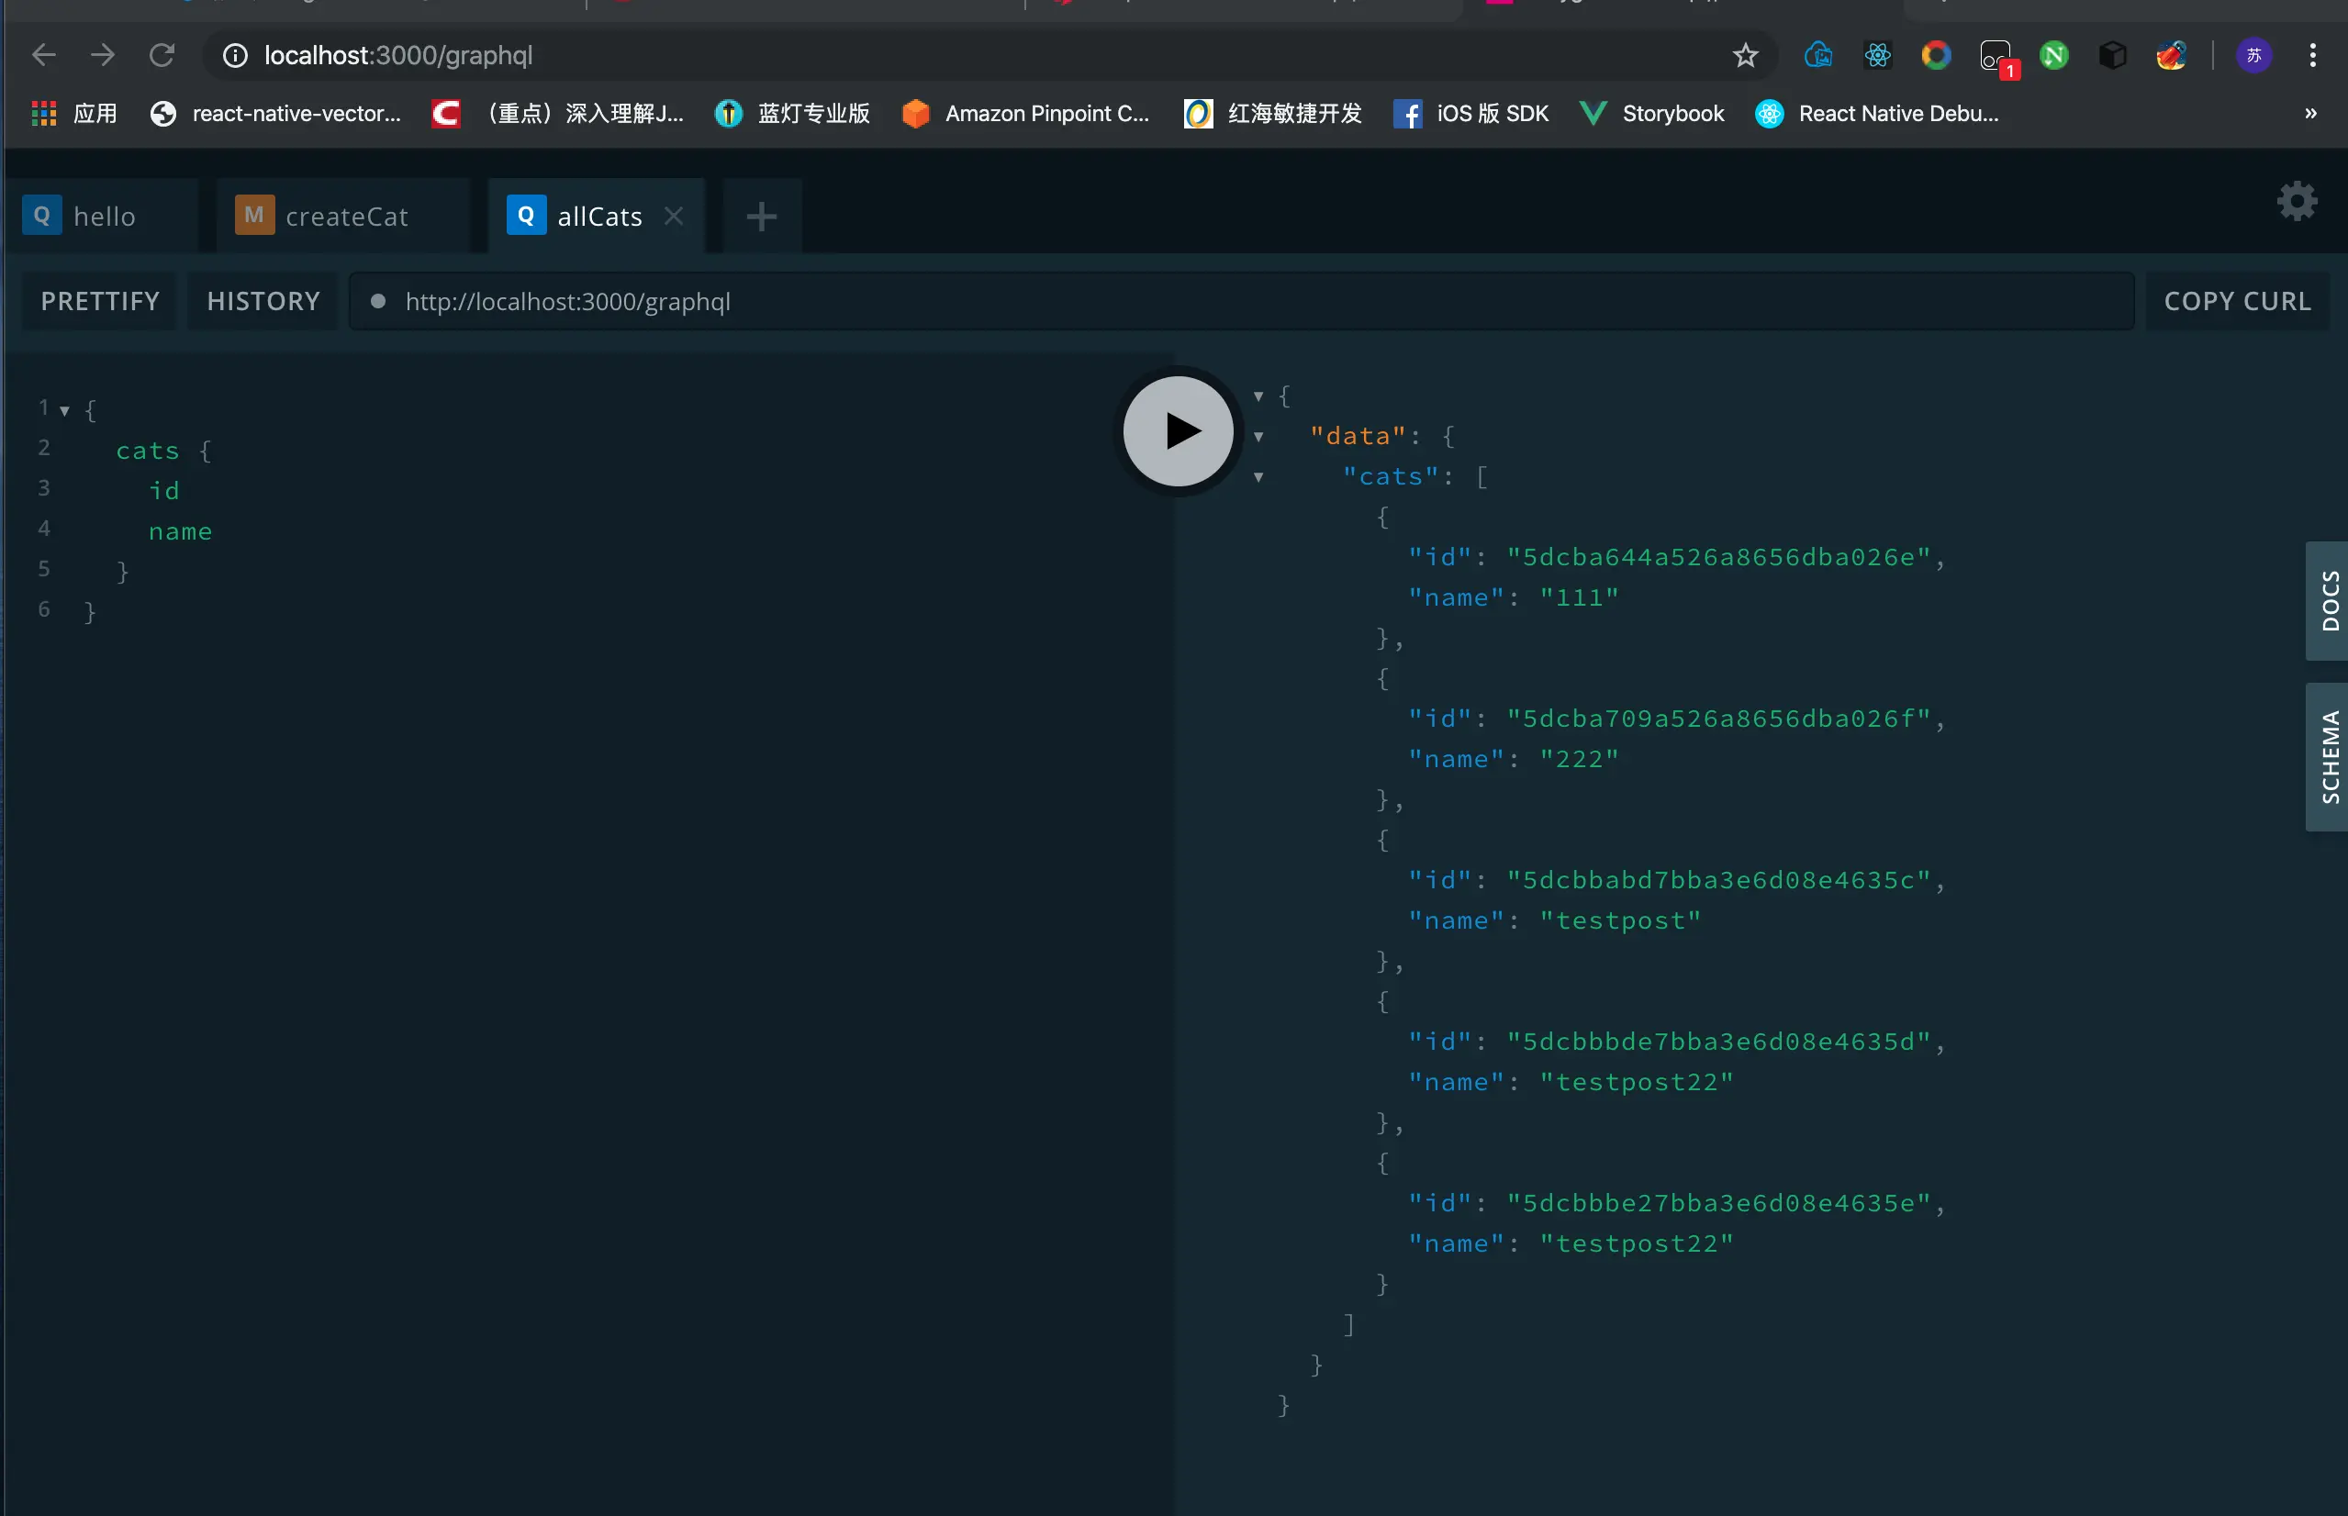Open the React DevTools extension icon

click(1877, 55)
